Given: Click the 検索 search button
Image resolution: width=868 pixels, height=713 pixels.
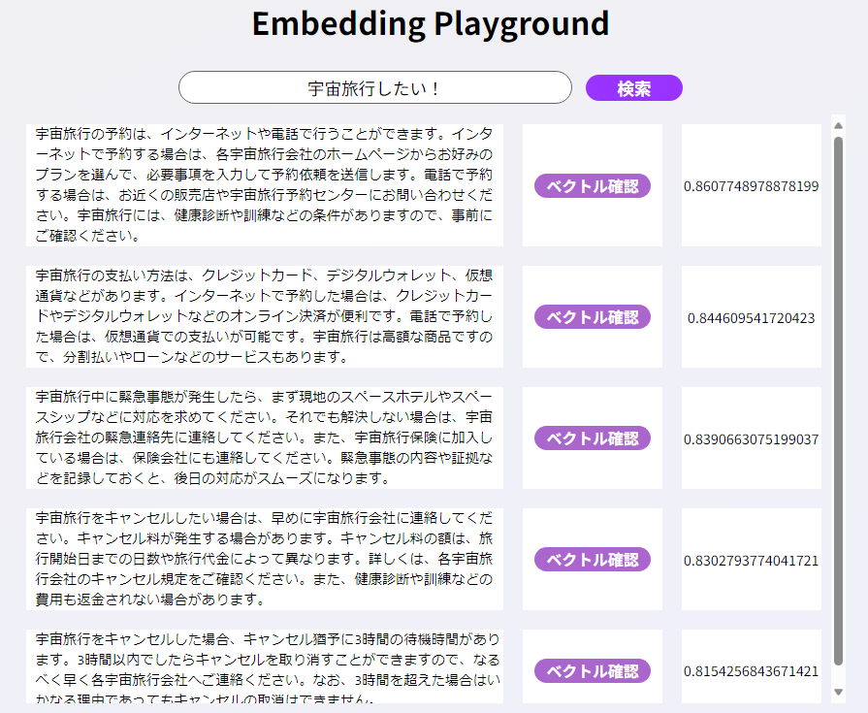Looking at the screenshot, I should pos(633,87).
